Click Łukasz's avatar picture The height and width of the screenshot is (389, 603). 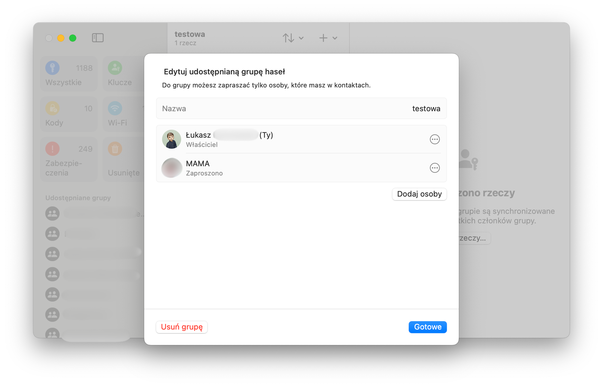(x=172, y=139)
